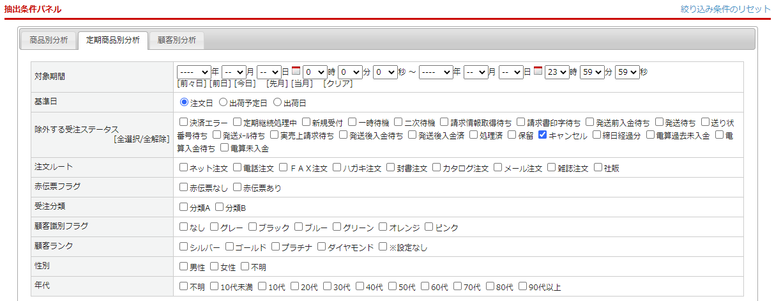Screen dimensions: 774x301
Task: Click the [先月] shortcut link
Action: (277, 84)
